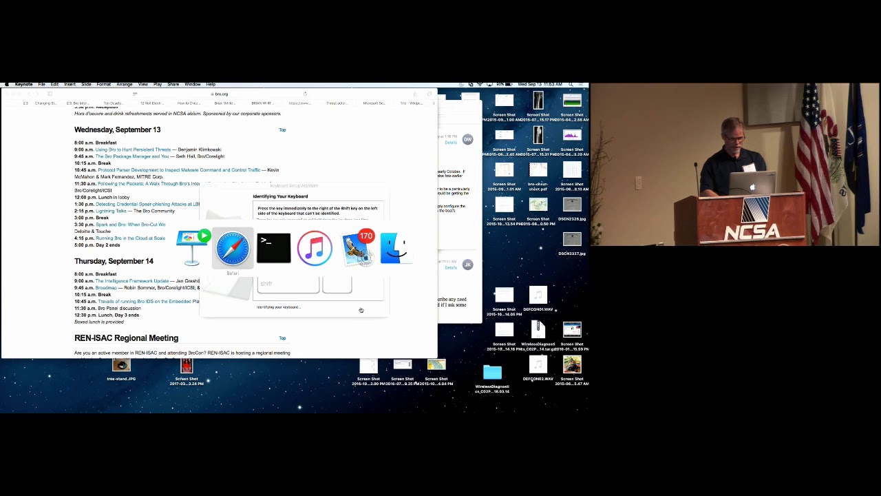Open the Play menu

click(x=158, y=84)
